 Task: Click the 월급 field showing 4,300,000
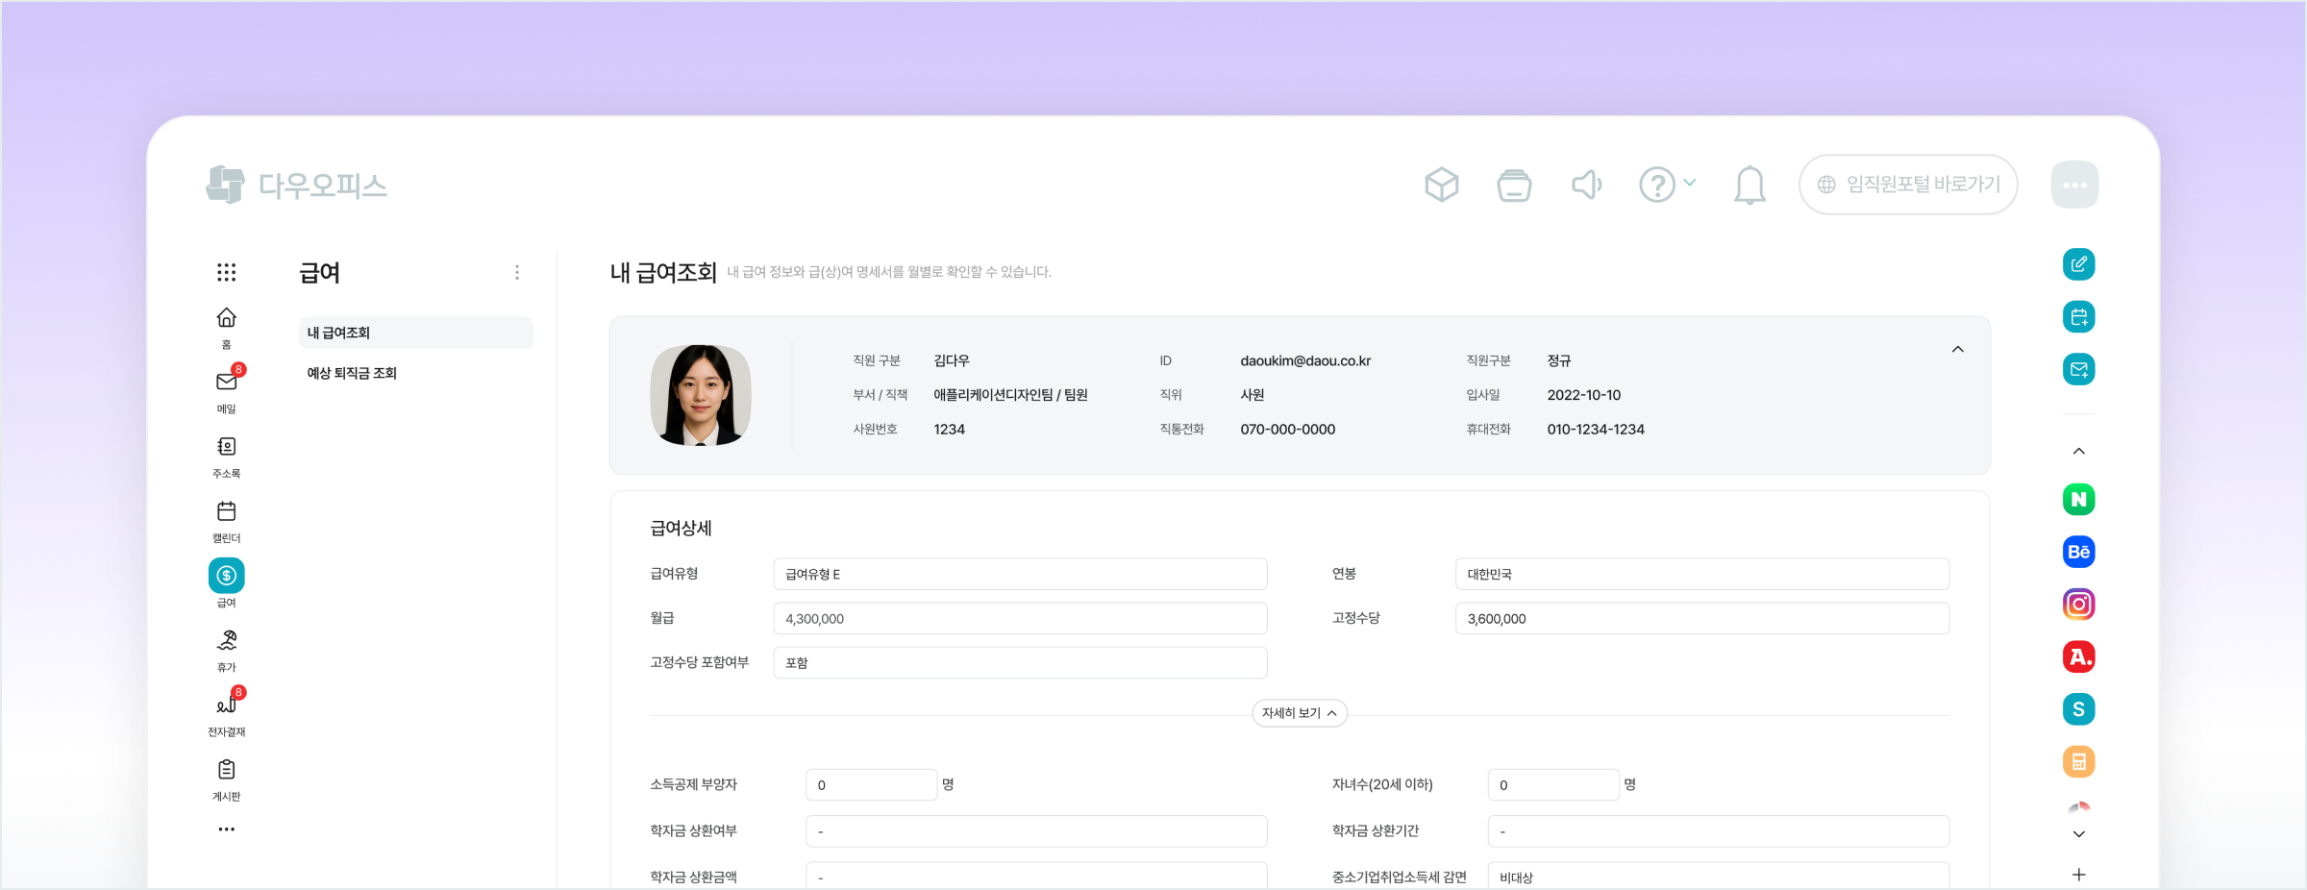pyautogui.click(x=1020, y=618)
